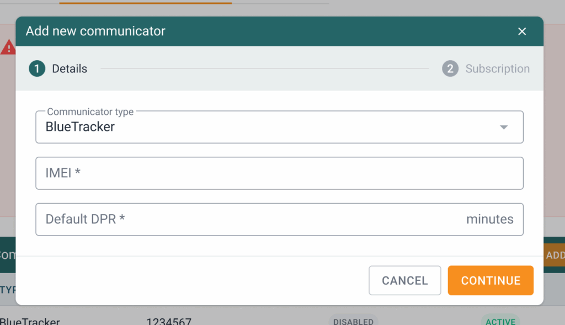This screenshot has height=325, width=565.
Task: Click the step 2 circle icon
Action: click(x=450, y=69)
